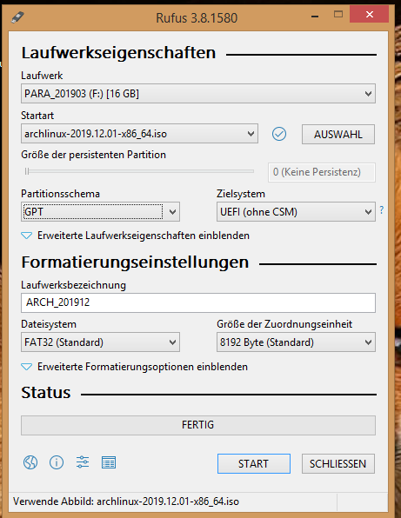Maximize the Rufus window
The image size is (401, 518).
pos(338,14)
